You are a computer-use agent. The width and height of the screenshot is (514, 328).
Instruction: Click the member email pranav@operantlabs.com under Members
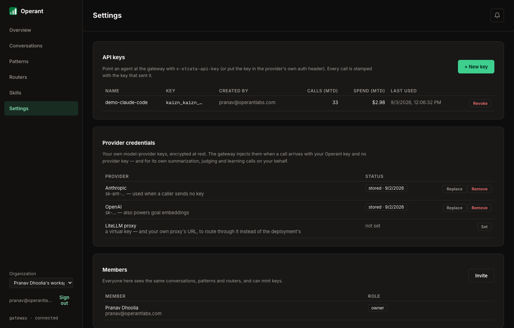tap(133, 314)
